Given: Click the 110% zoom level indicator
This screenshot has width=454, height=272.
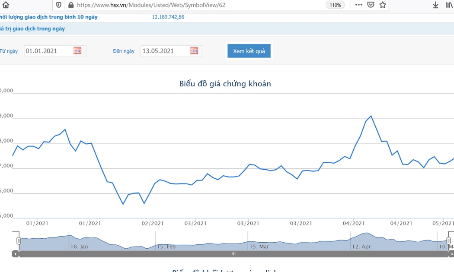Looking at the screenshot, I should pos(335,5).
